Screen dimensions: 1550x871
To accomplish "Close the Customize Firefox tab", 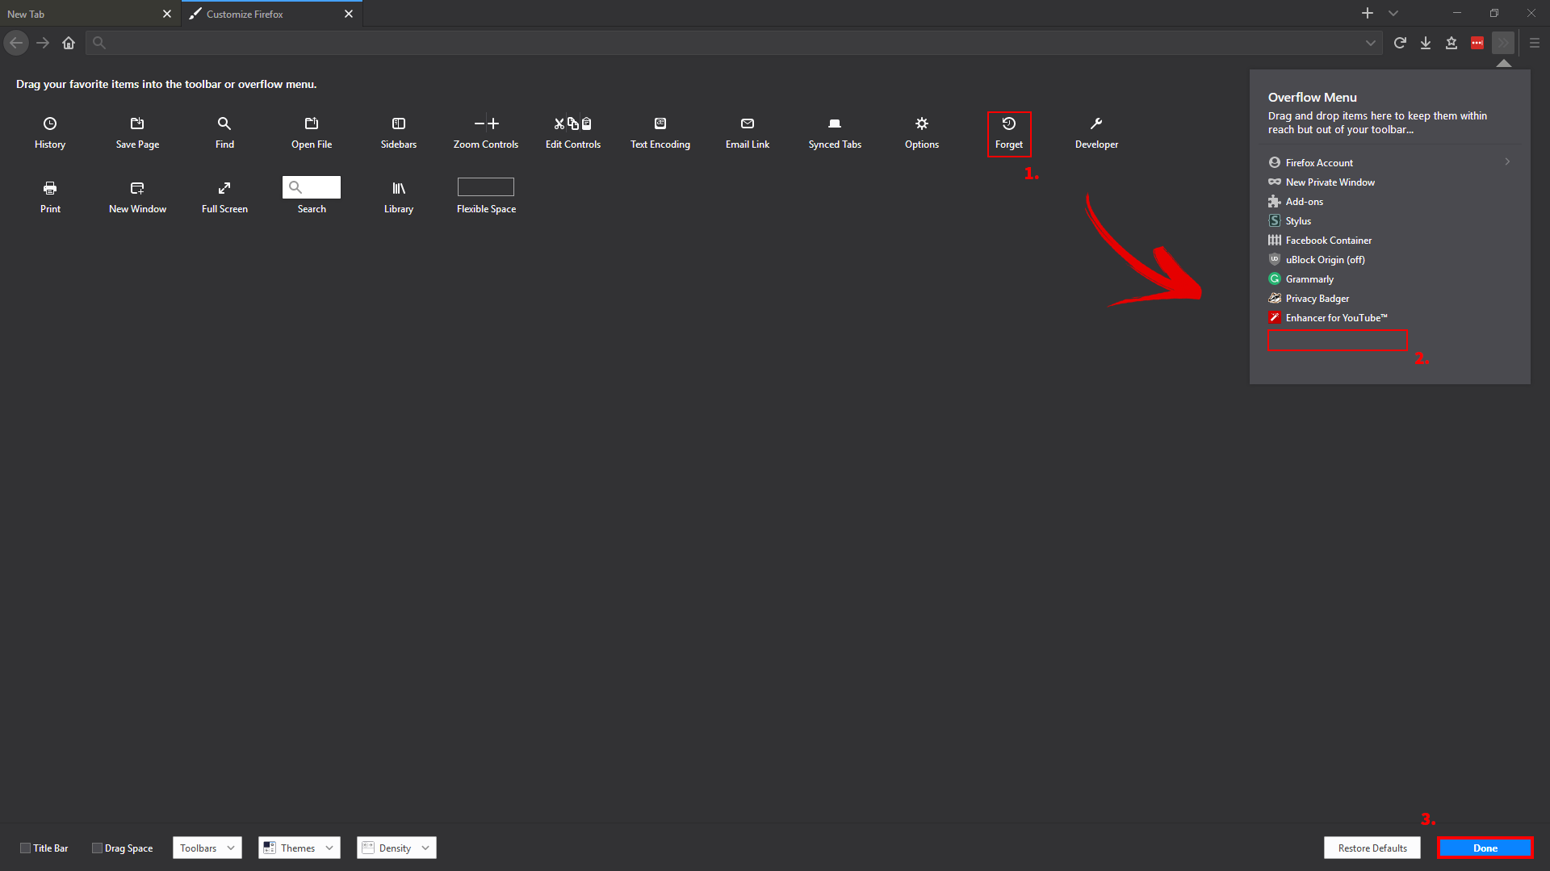I will (349, 14).
